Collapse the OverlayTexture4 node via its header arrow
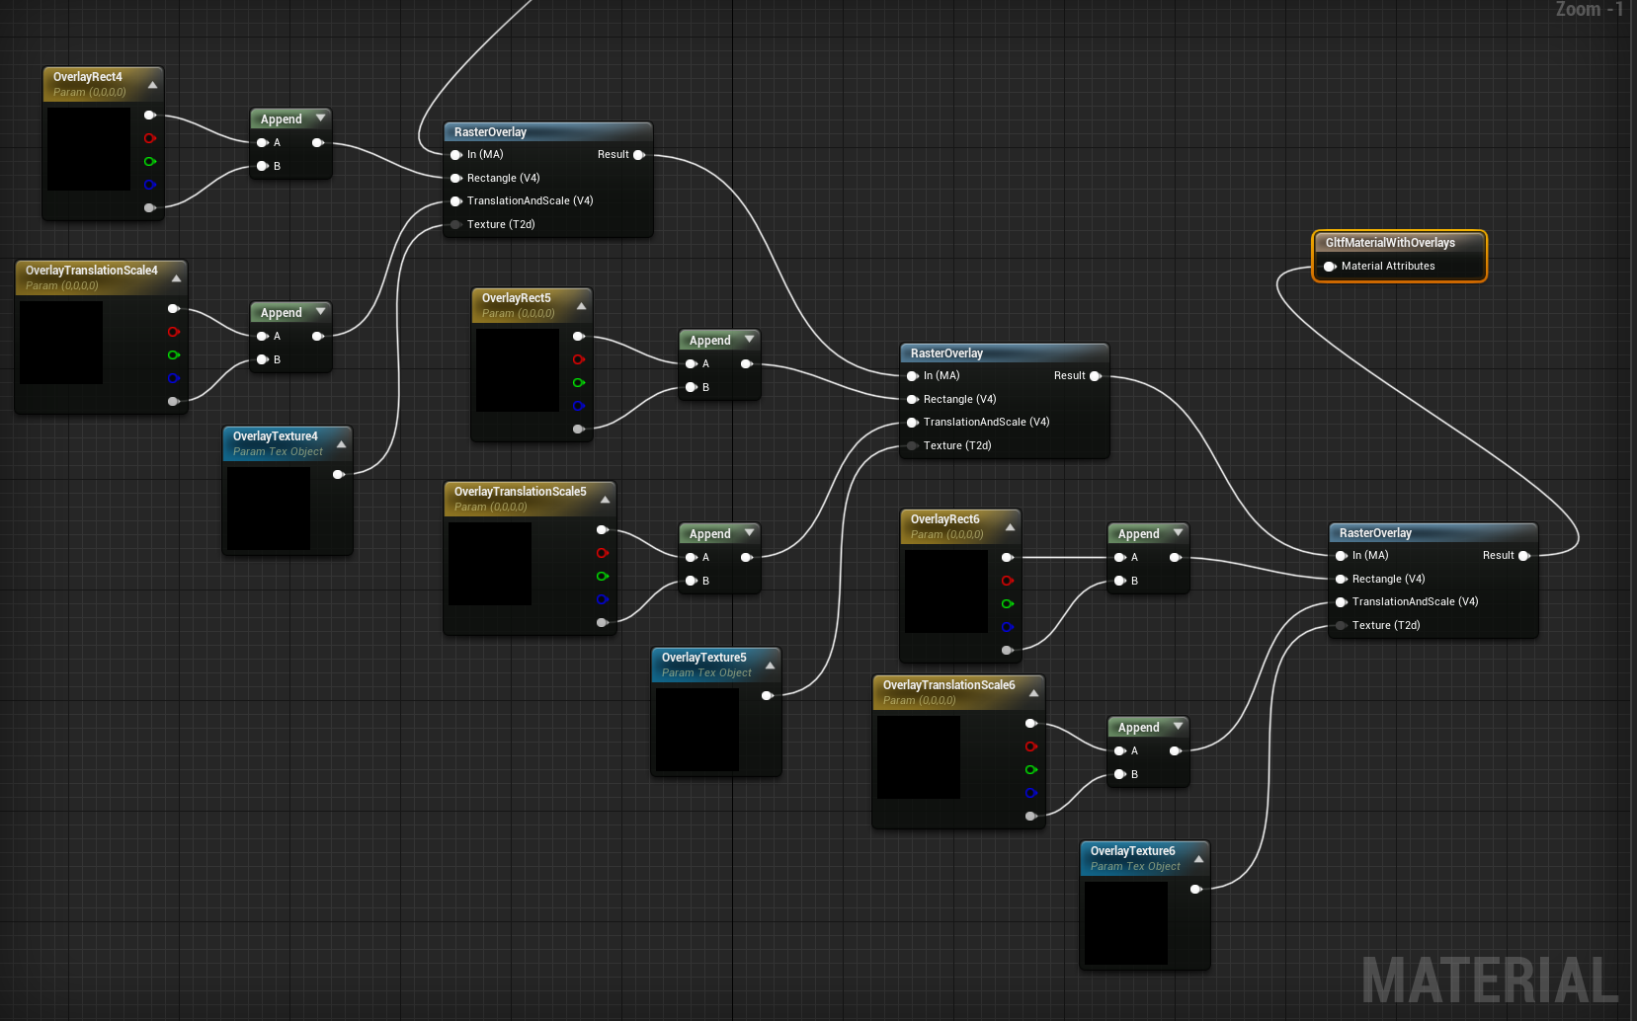 pos(341,443)
